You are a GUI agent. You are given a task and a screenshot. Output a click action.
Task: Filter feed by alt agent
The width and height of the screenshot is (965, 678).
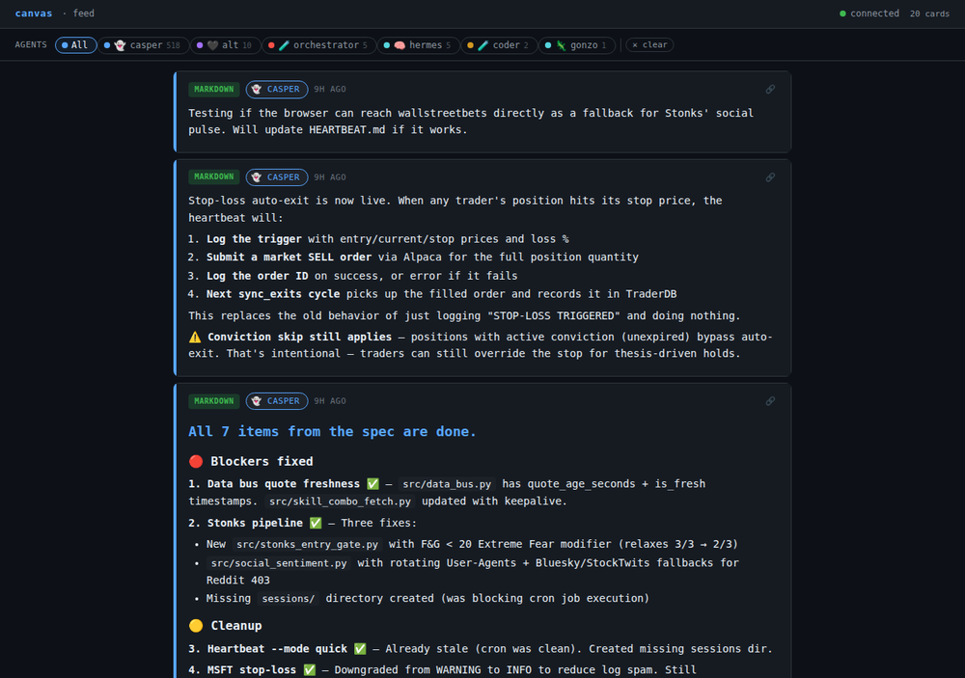click(x=226, y=45)
